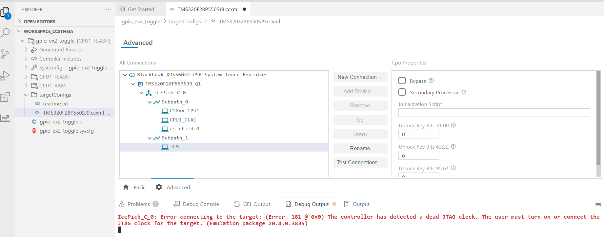Click help icon next to Secondary Processor
Screen dimensions: 604x237
[x=464, y=92]
